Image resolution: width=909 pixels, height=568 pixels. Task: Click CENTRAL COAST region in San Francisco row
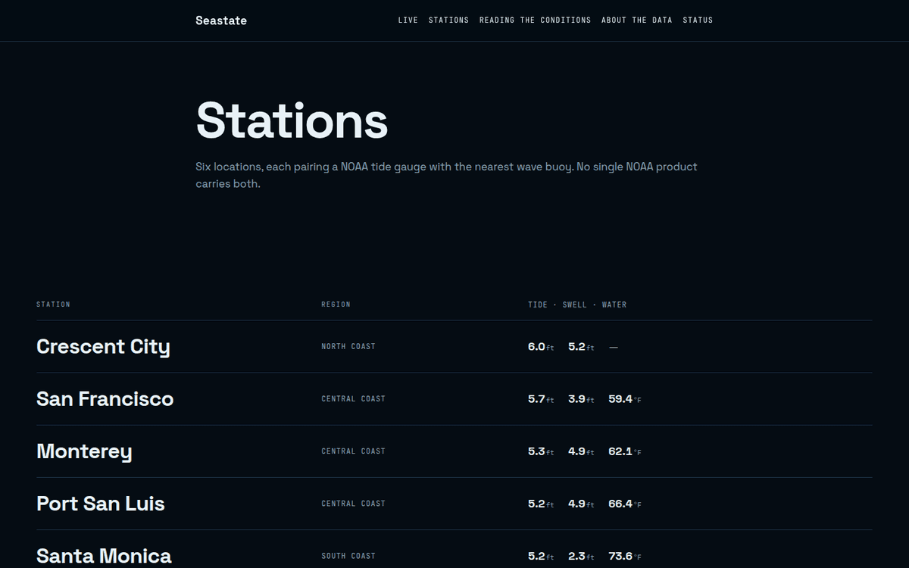(353, 399)
